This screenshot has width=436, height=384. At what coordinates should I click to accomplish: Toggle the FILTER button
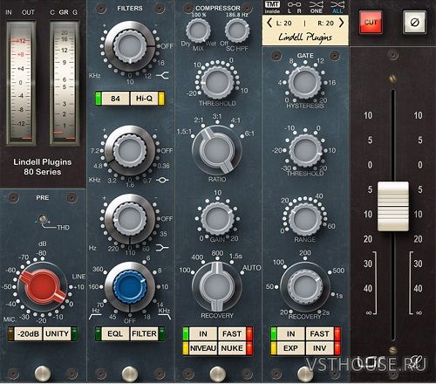tap(144, 333)
